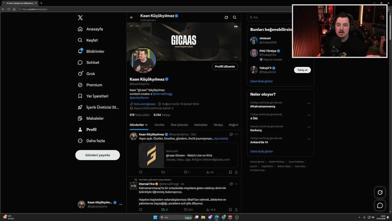Viewport: 392px width, 221px height.
Task: Click Grok icon on Kaan's first post
Action: point(231,134)
